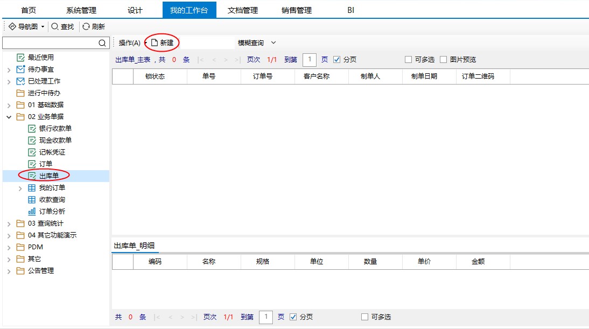Click the magnifier icon in sidebar search box

tap(102, 43)
